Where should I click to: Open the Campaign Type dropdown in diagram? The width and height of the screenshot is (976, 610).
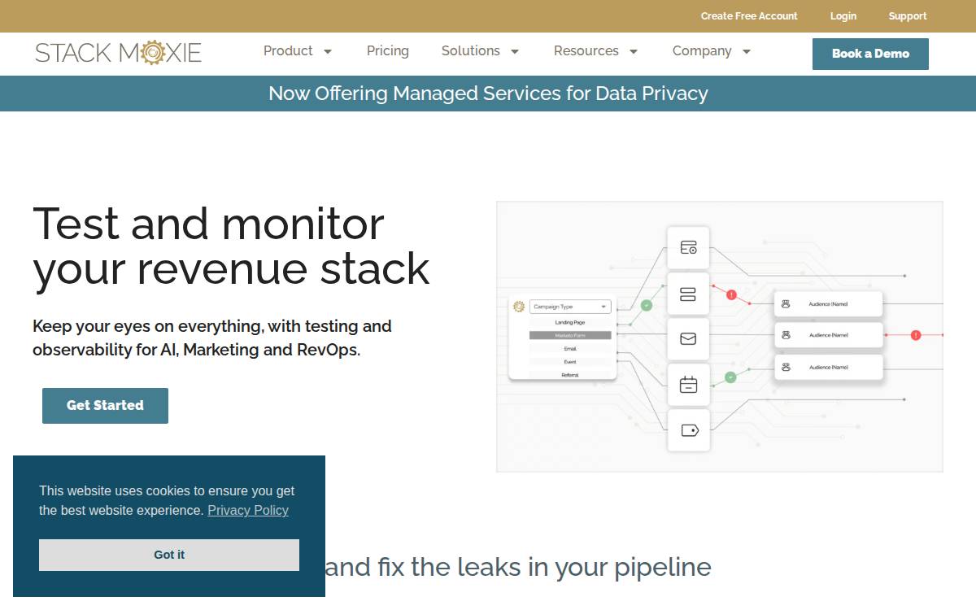click(x=570, y=307)
